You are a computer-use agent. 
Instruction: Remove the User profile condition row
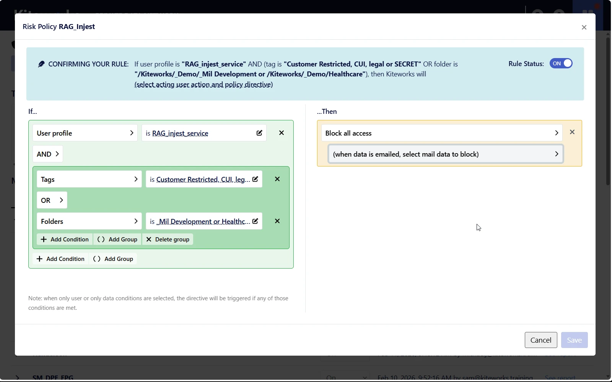tap(282, 133)
